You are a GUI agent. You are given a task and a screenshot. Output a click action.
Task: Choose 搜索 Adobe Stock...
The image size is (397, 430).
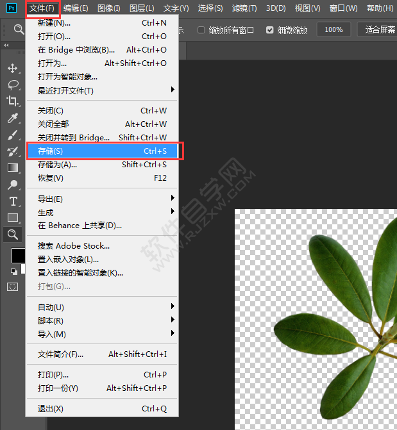102,245
